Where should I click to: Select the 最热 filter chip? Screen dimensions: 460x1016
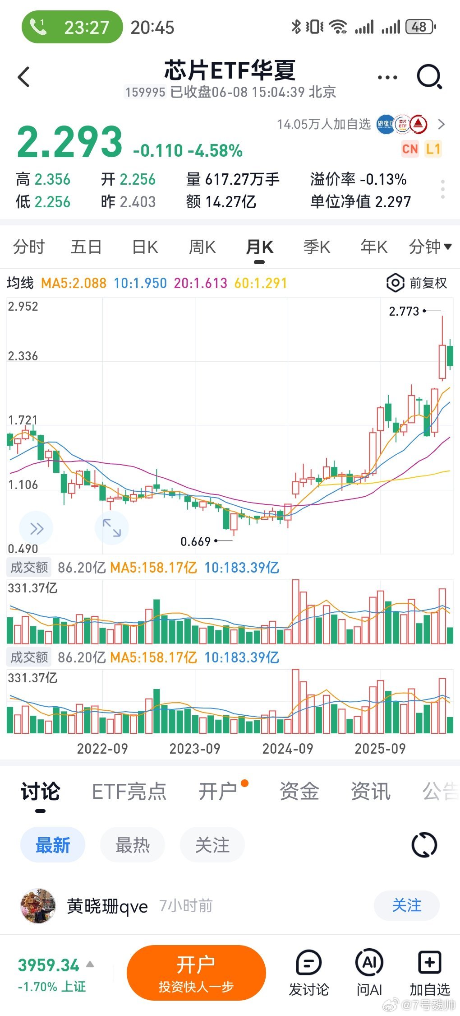click(x=133, y=845)
